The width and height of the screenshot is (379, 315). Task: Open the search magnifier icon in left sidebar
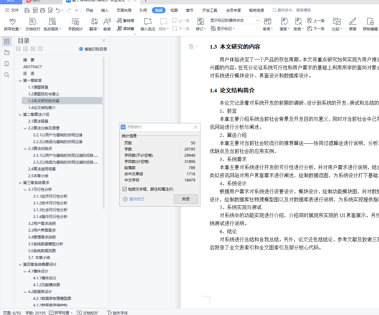click(x=6, y=75)
